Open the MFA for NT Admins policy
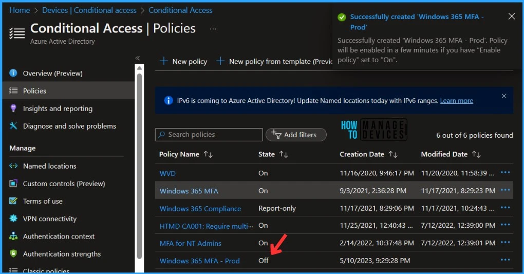This screenshot has width=524, height=274. tap(191, 243)
